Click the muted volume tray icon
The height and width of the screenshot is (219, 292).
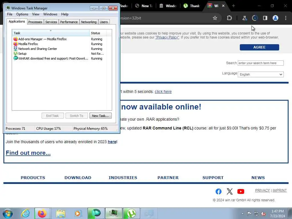tap(263, 214)
